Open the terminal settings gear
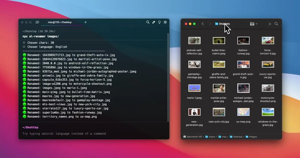 (165, 22)
